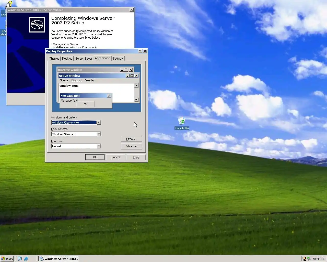Switch to the Settings tab
The width and height of the screenshot is (327, 262).
click(118, 59)
